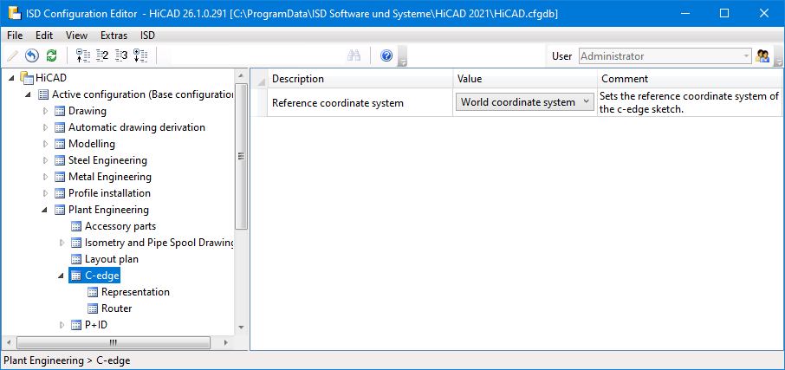The height and width of the screenshot is (370, 785).
Task: Click the comment text about c-edge sketch
Action: click(690, 102)
